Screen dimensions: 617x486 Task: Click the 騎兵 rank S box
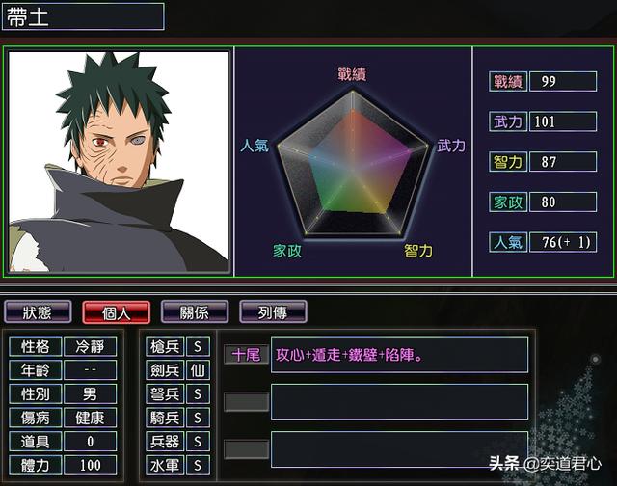[x=198, y=418]
